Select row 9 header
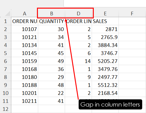 (5, 85)
